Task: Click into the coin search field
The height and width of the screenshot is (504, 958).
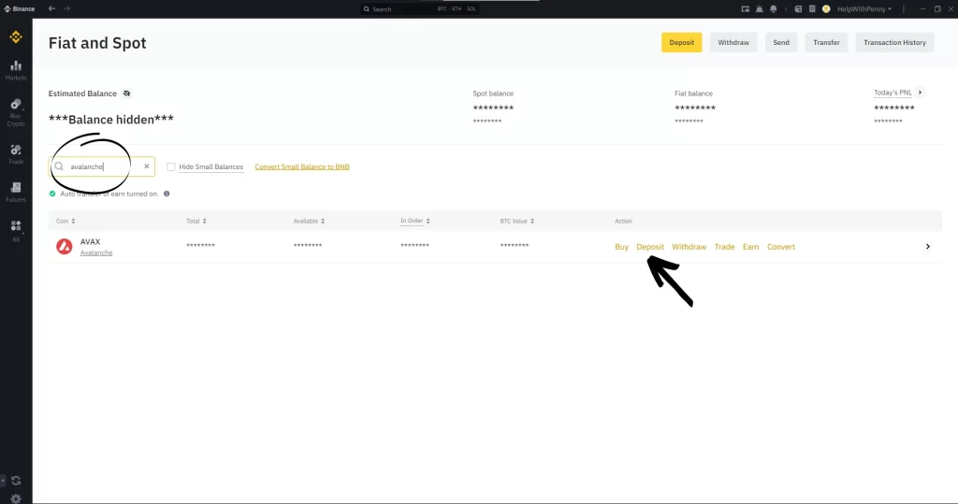Action: pyautogui.click(x=101, y=166)
